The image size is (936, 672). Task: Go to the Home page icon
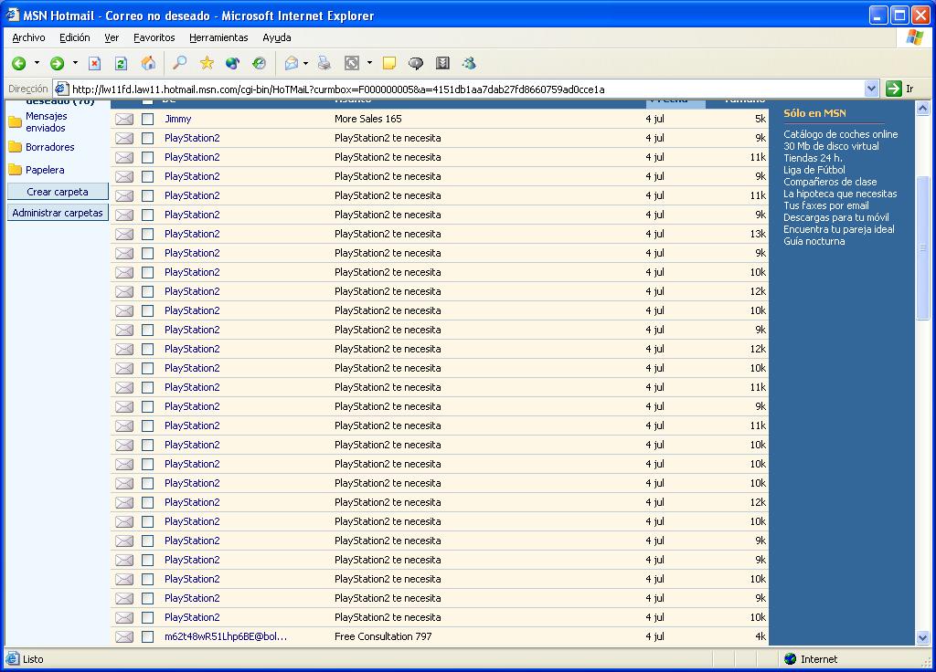click(x=148, y=63)
